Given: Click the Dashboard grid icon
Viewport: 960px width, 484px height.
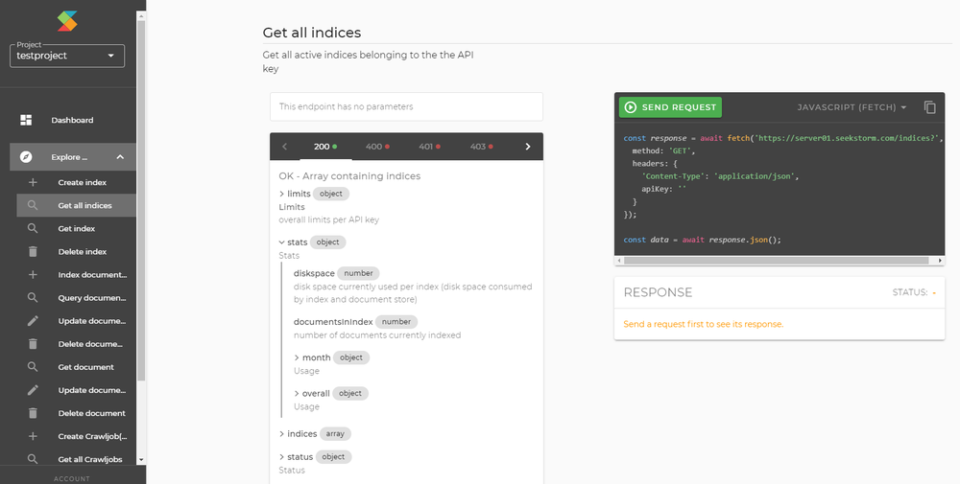Looking at the screenshot, I should (26, 120).
